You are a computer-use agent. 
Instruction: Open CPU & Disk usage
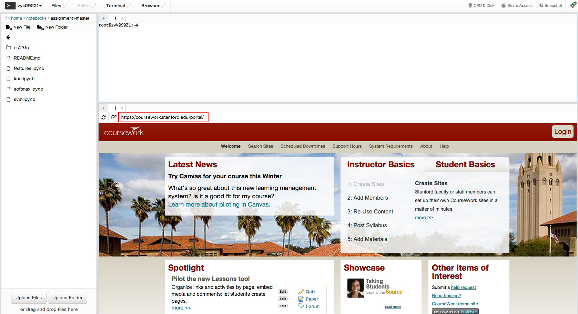pyautogui.click(x=481, y=6)
